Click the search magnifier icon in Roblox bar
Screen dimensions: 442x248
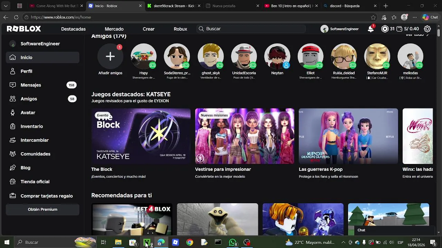pyautogui.click(x=201, y=29)
